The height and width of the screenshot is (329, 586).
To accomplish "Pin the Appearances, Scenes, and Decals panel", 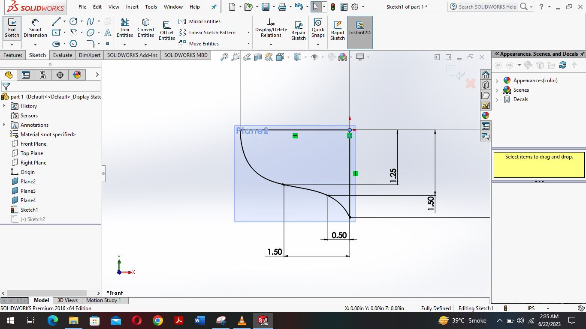I will (582, 54).
